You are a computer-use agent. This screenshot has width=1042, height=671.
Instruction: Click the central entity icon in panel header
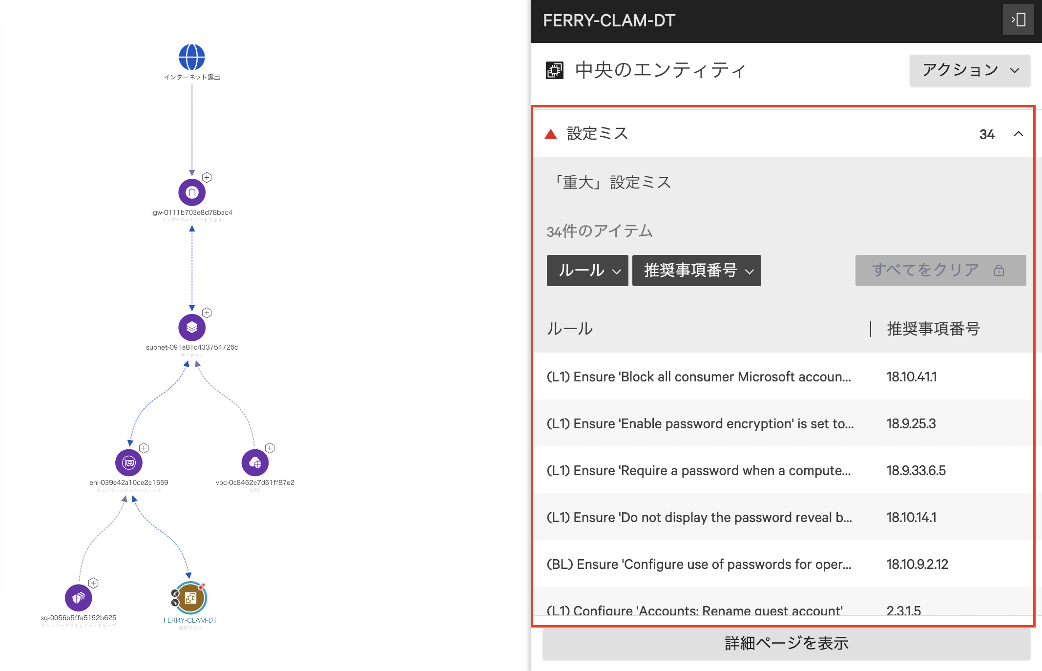click(x=555, y=70)
